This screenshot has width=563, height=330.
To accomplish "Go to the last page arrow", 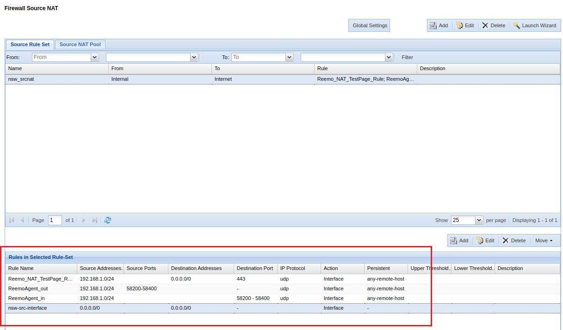I will point(94,220).
